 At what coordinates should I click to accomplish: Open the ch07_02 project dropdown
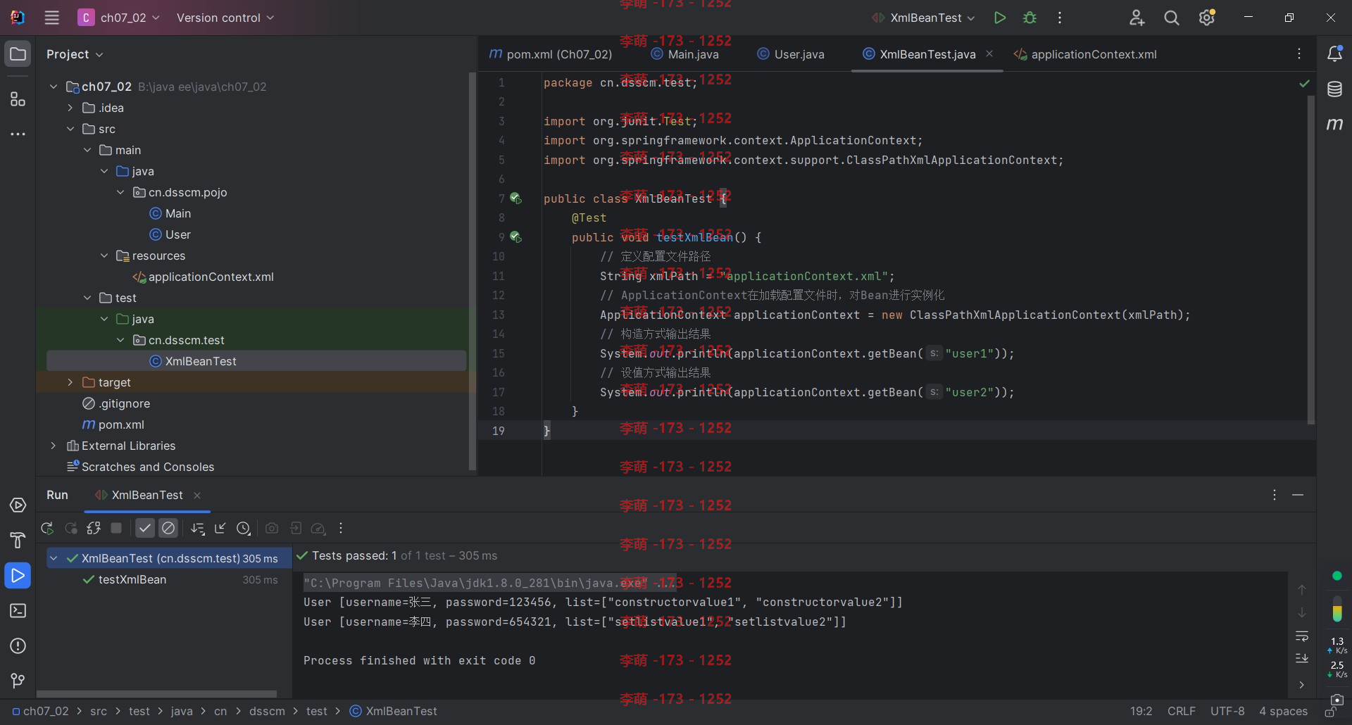coord(119,18)
